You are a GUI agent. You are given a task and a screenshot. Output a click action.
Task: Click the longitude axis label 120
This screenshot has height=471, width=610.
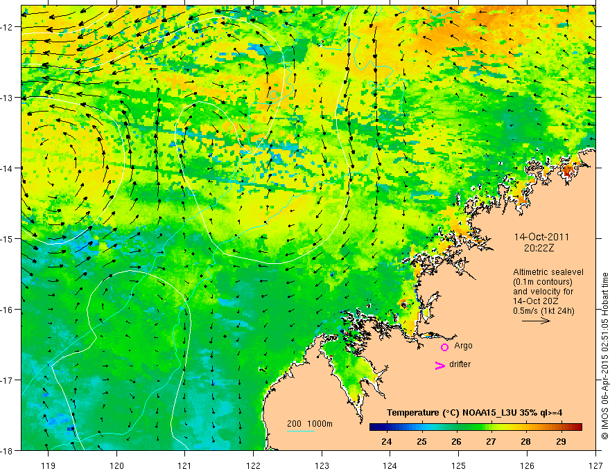tap(116, 465)
